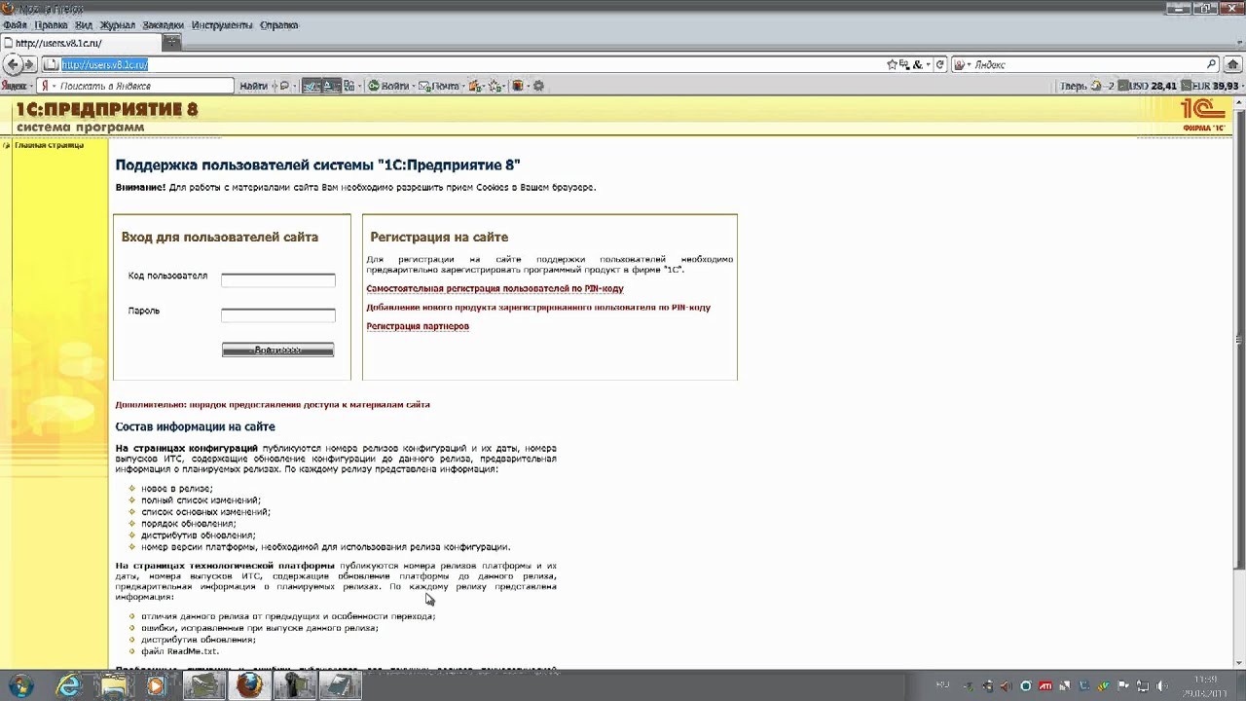Click the browser Back arrow button
The width and height of the screenshot is (1246, 701).
tap(12, 64)
